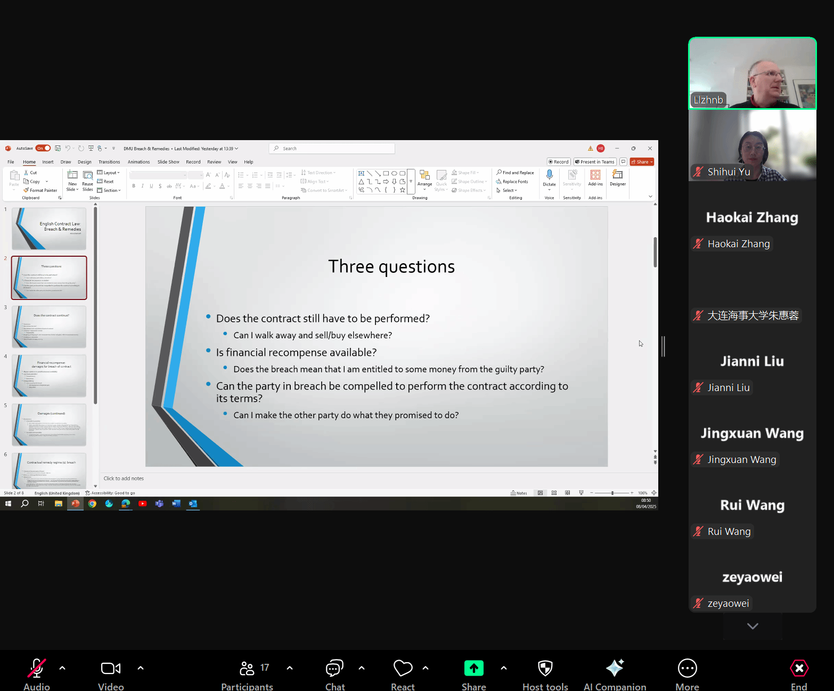The image size is (834, 691).
Task: Expand audio options arrow next to Audio
Action: (62, 668)
